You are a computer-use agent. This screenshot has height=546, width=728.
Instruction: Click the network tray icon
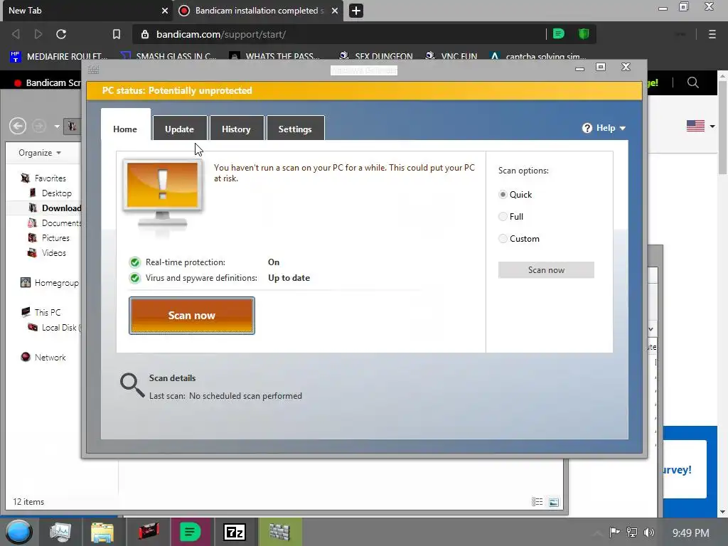click(x=632, y=532)
